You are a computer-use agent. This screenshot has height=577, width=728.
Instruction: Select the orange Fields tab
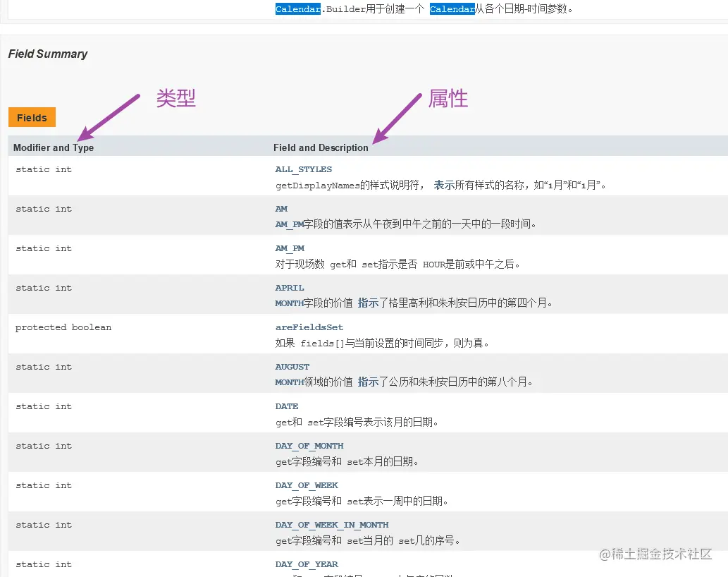[32, 118]
